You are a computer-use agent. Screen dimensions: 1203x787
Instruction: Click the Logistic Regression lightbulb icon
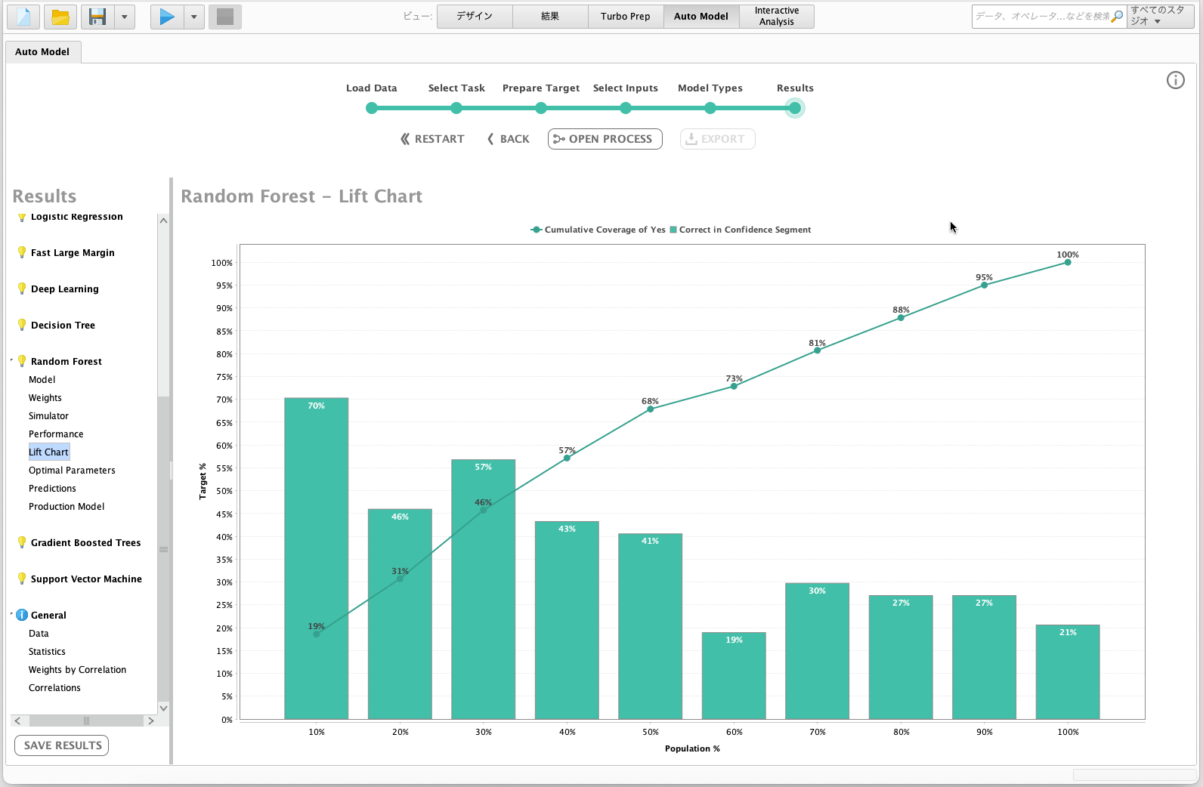(x=22, y=218)
